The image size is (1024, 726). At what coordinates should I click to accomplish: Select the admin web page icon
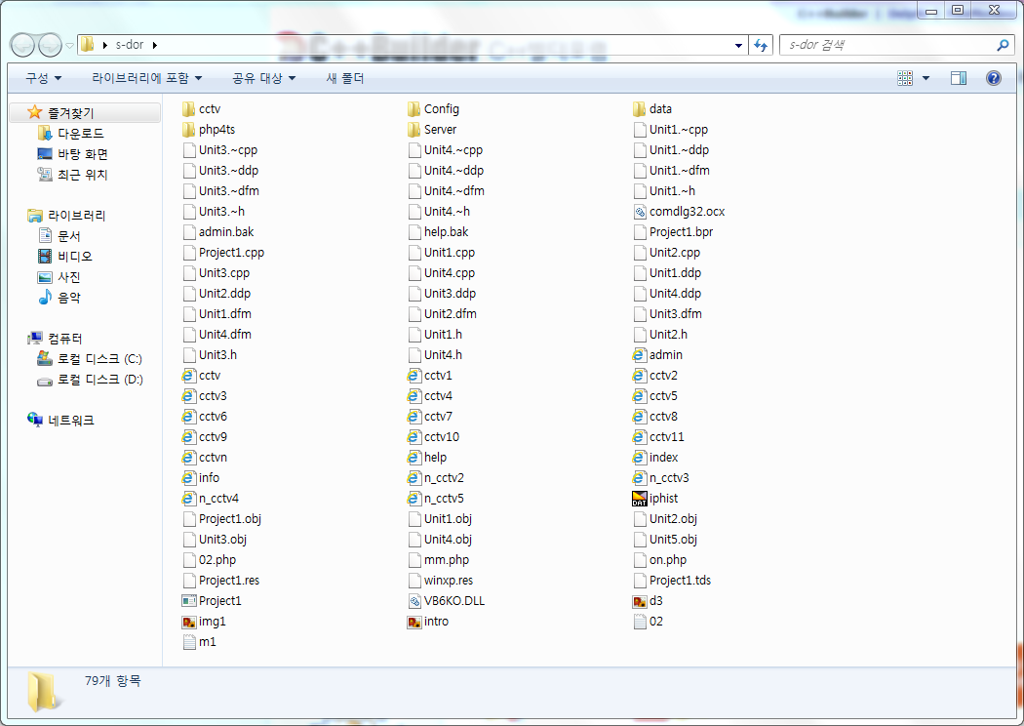coord(640,355)
